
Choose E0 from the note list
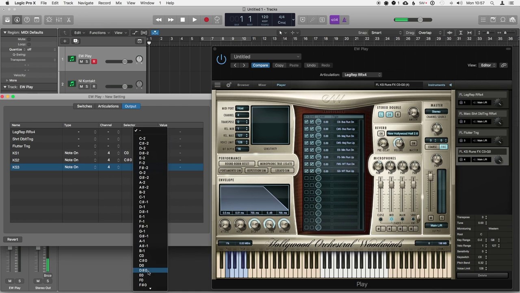tap(150, 275)
